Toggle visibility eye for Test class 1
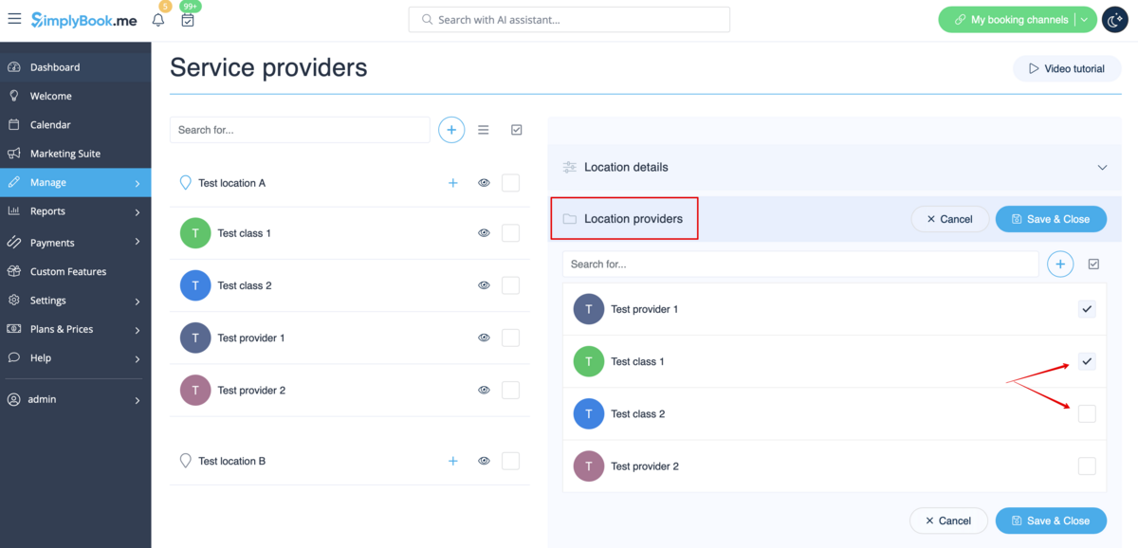 click(x=484, y=233)
